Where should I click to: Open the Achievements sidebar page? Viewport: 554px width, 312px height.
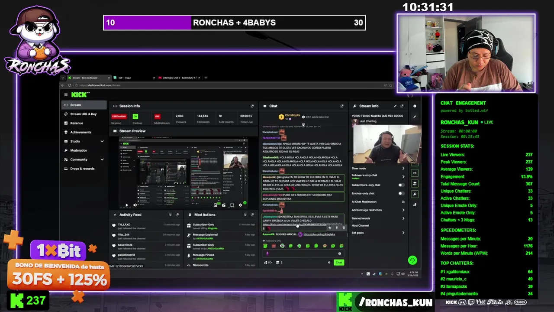tap(84, 132)
